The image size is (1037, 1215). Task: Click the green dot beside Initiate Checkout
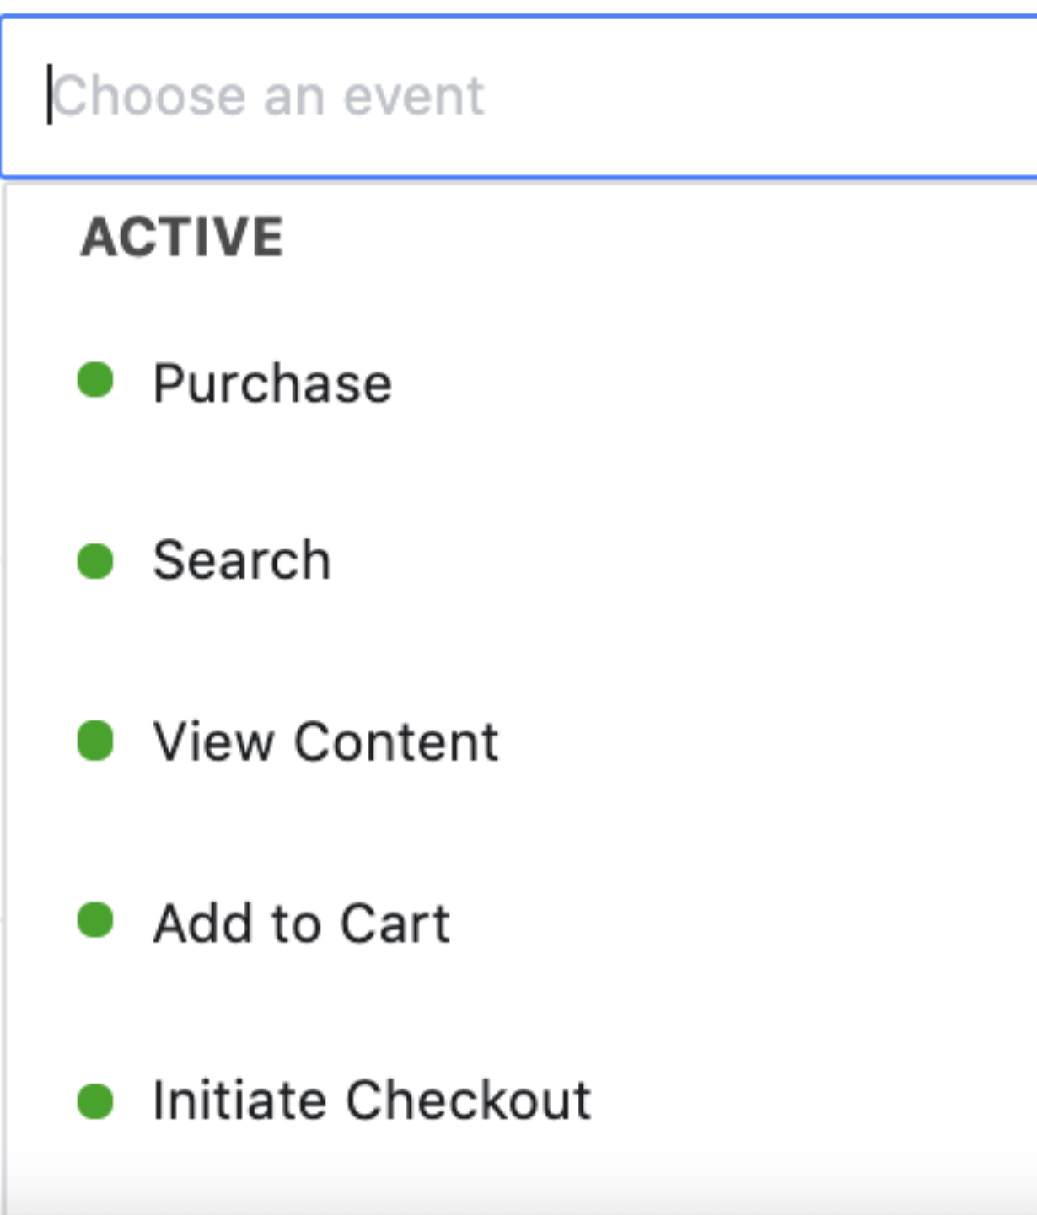click(95, 1101)
